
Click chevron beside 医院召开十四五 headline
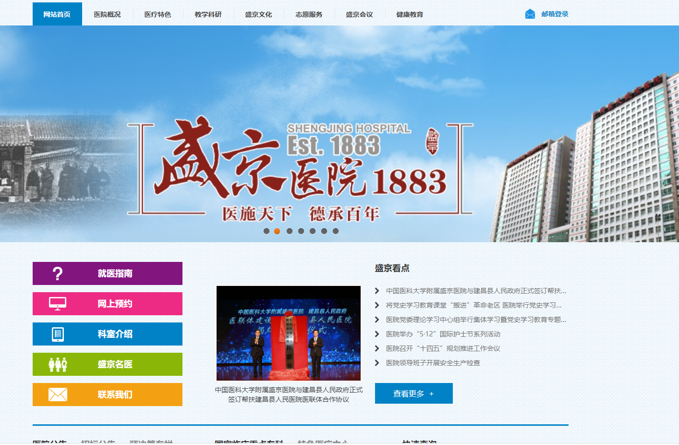click(x=377, y=348)
